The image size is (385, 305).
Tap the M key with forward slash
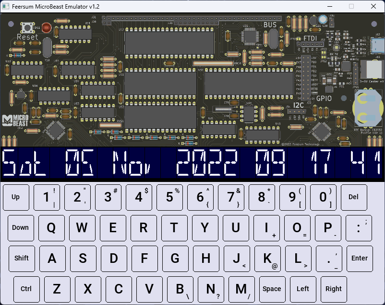point(241,289)
